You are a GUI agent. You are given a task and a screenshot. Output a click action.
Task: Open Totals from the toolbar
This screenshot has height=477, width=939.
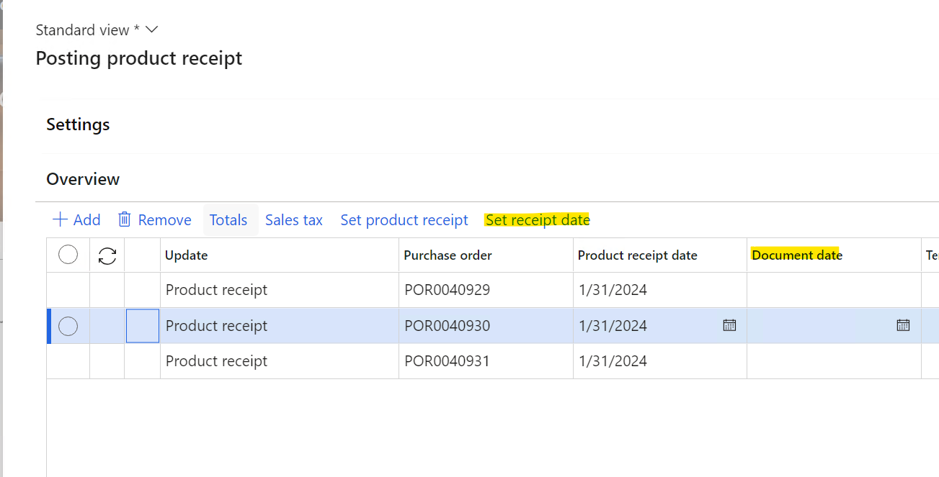[228, 220]
